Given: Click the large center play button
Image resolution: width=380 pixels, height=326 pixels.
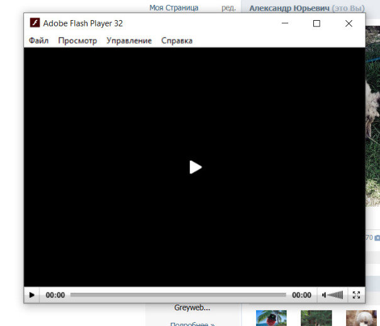Looking at the screenshot, I should pos(195,167).
